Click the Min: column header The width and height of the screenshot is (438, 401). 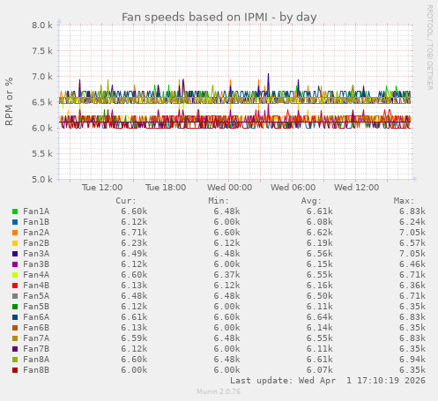pos(219,201)
